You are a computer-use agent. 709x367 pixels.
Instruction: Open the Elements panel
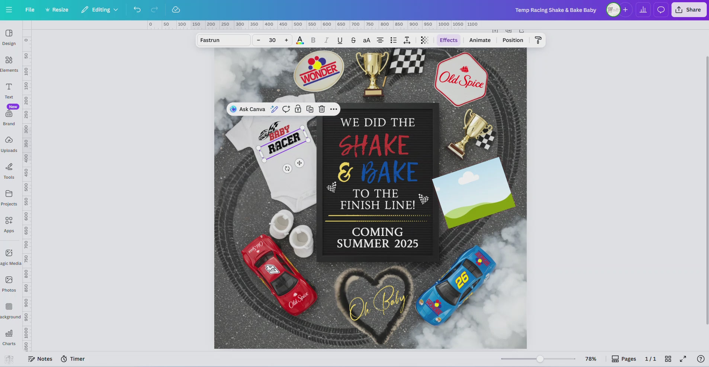point(9,63)
